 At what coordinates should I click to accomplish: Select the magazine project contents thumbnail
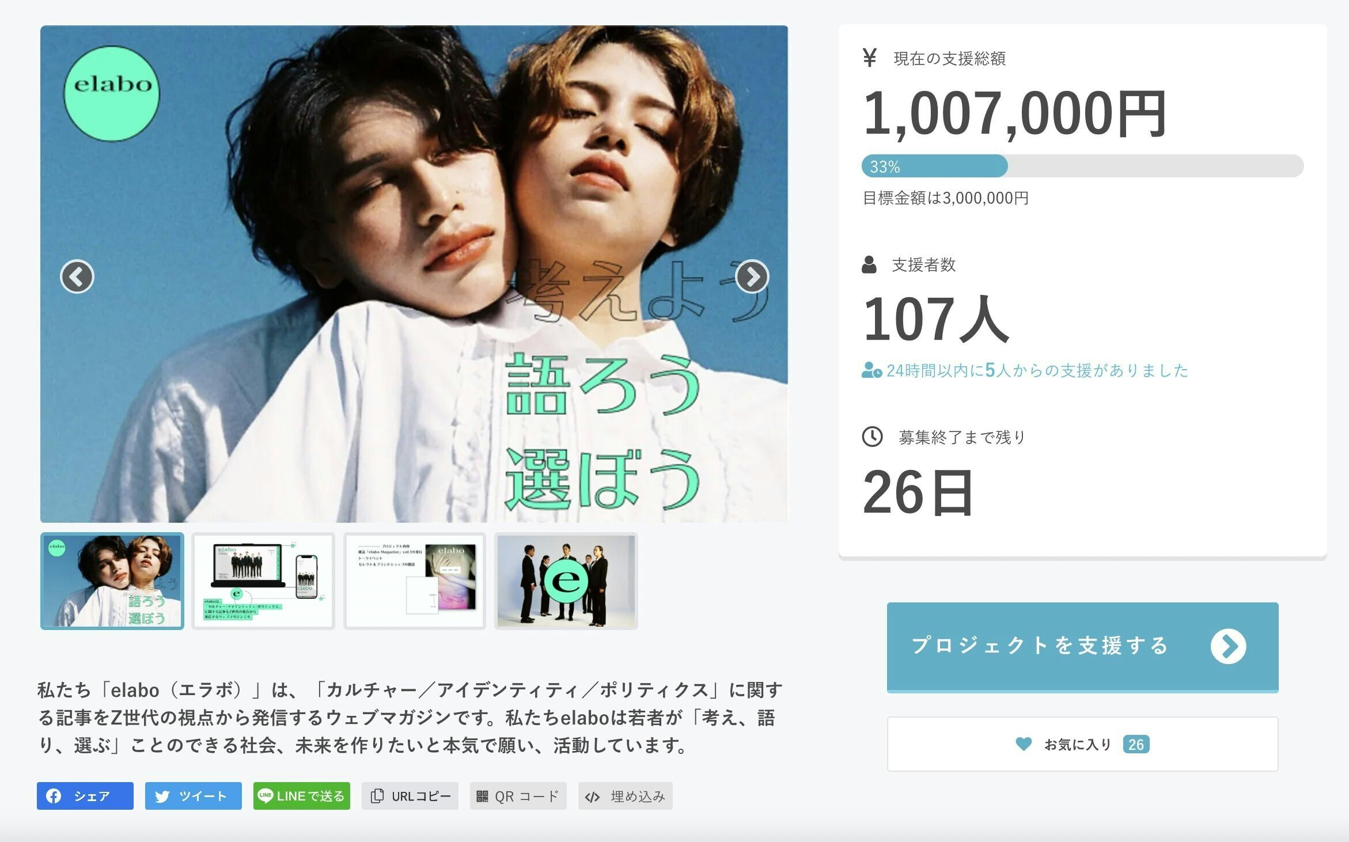click(415, 581)
